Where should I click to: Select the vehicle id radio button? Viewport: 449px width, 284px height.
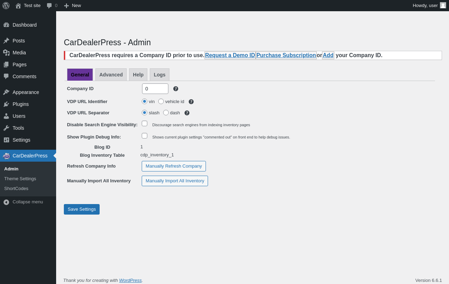[161, 101]
